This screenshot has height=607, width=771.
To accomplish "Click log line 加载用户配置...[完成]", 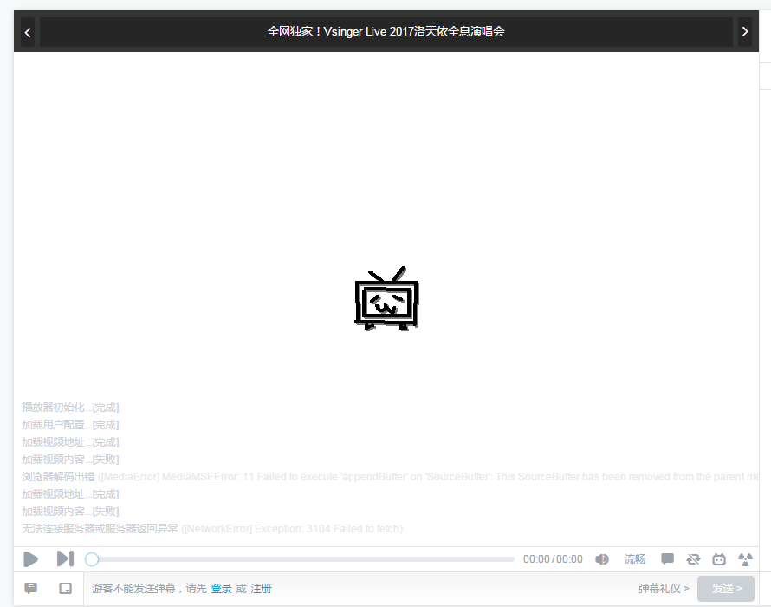I will [x=70, y=424].
